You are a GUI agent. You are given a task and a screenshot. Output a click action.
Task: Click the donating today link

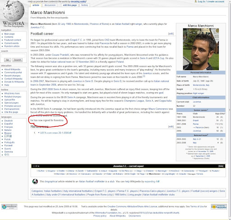79,1
